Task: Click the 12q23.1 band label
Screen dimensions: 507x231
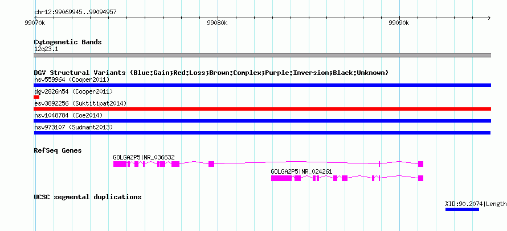Action: tap(46, 49)
